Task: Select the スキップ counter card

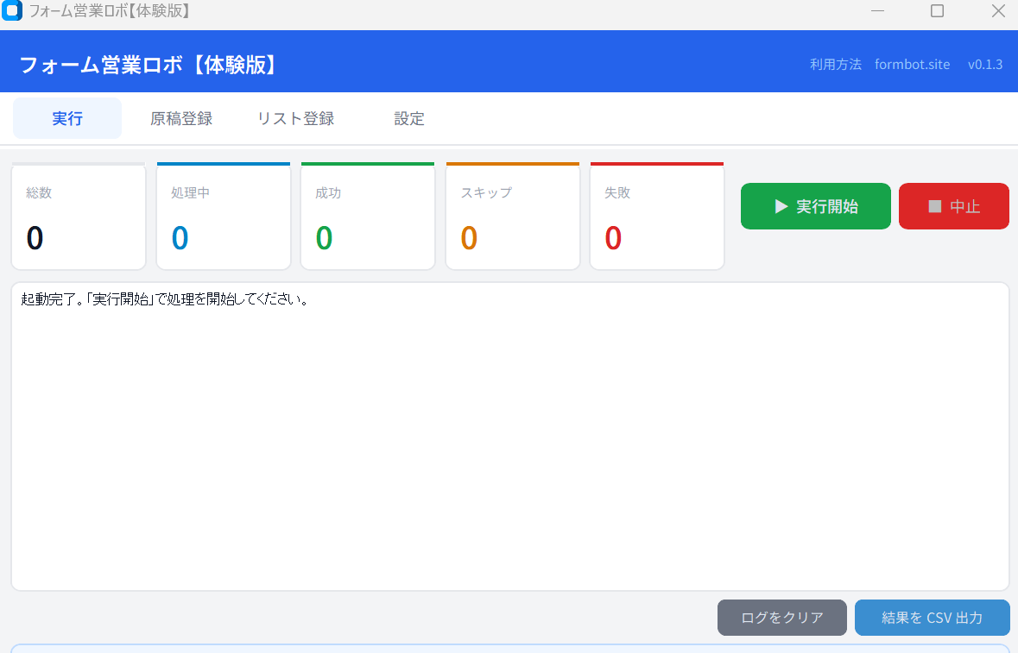Action: [x=513, y=216]
